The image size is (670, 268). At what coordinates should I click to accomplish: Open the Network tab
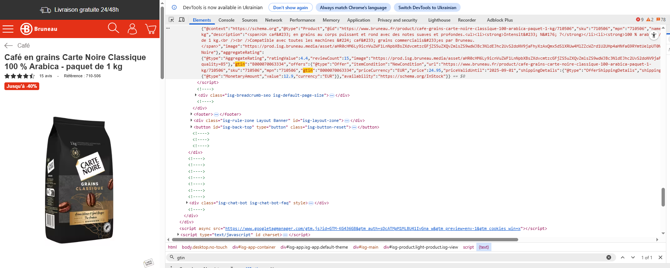274,20
